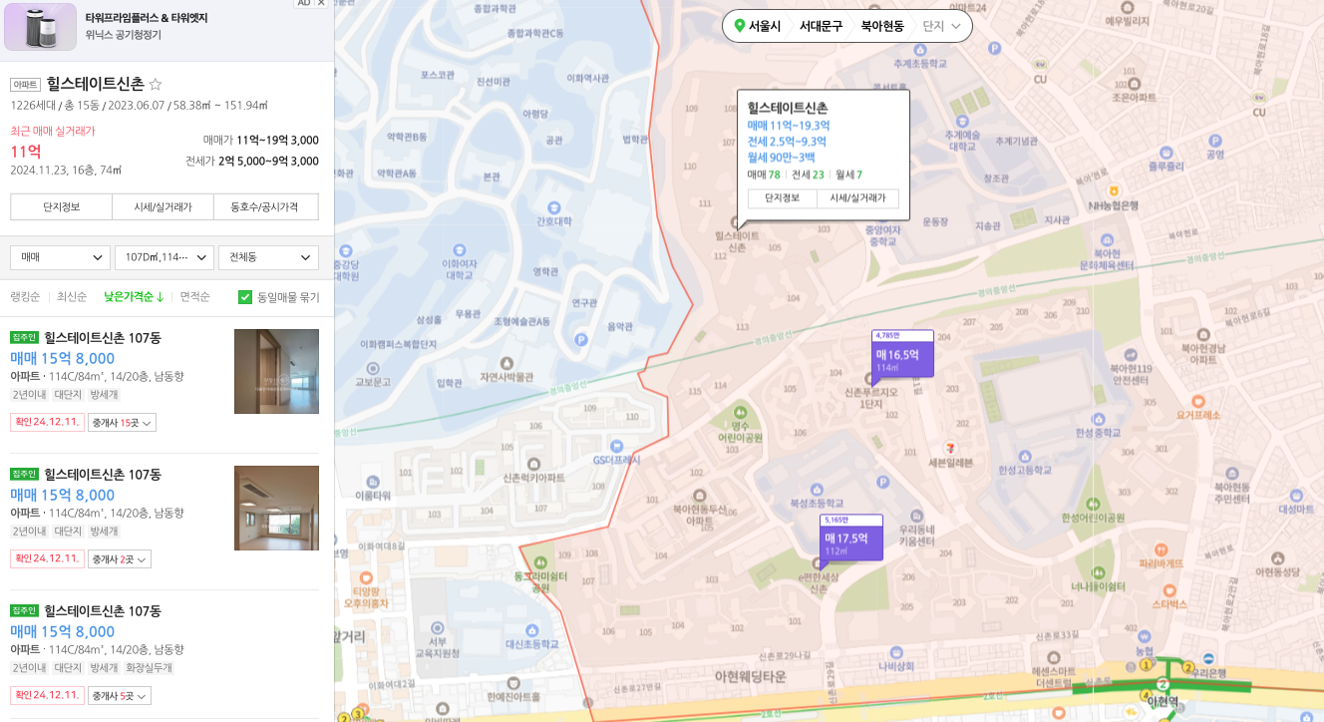The image size is (1324, 722).
Task: Click 월세 7 count in popup
Action: click(848, 175)
